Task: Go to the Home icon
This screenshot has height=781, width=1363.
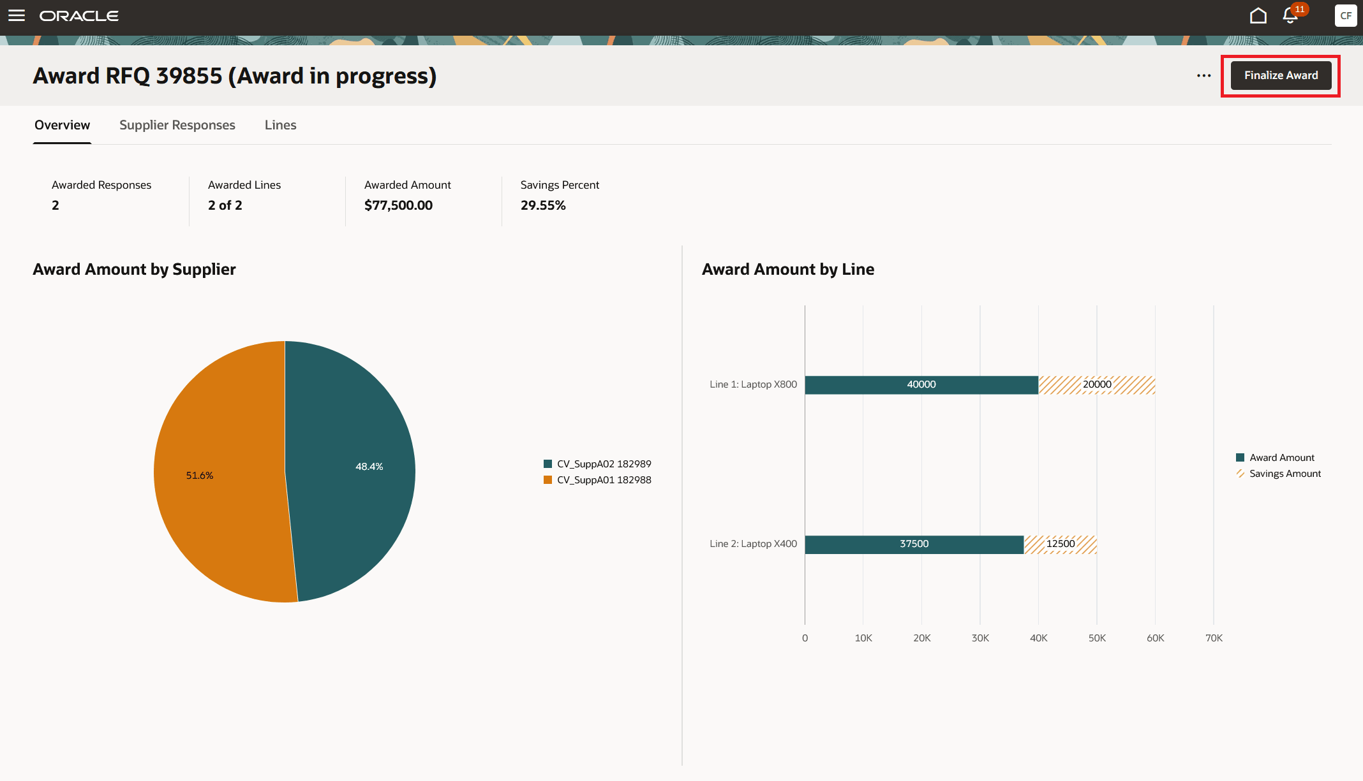Action: [1258, 15]
